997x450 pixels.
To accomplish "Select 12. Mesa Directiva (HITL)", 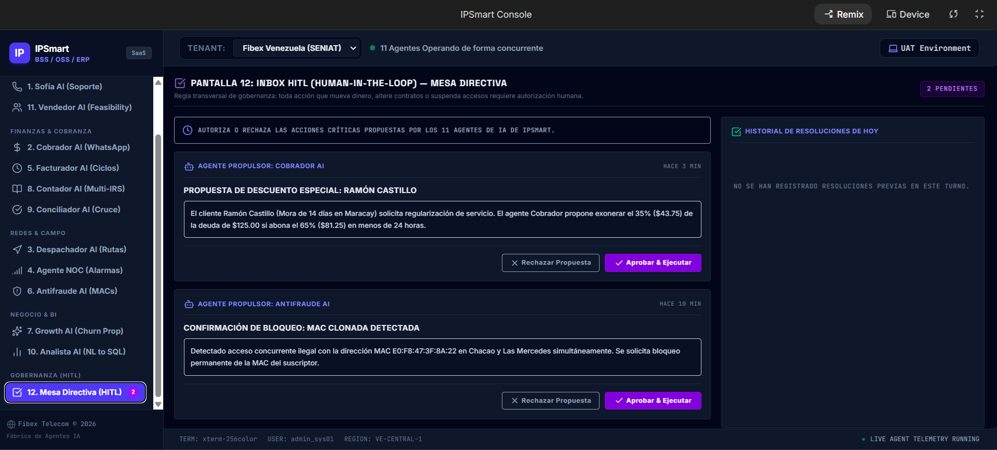I will 75,392.
